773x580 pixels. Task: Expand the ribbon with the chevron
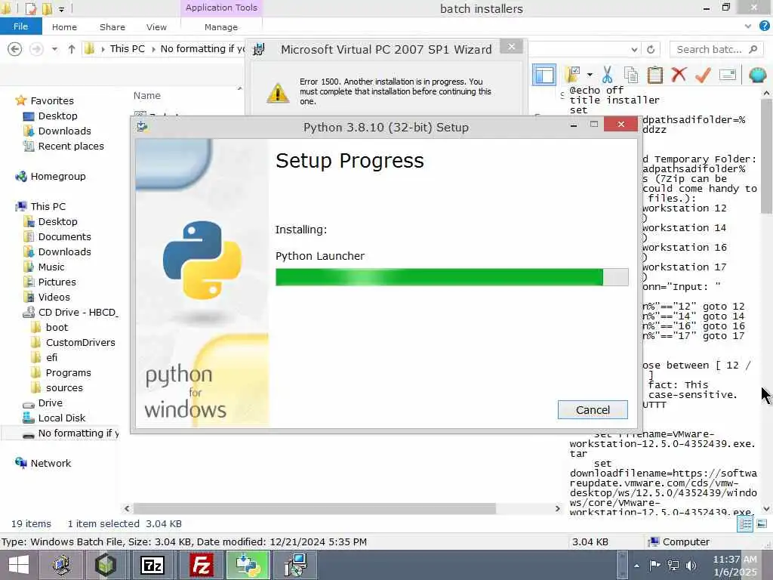coord(748,26)
